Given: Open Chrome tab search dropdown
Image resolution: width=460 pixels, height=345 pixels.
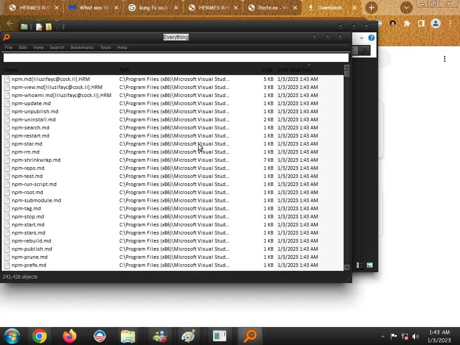Looking at the screenshot, I should click(x=406, y=8).
